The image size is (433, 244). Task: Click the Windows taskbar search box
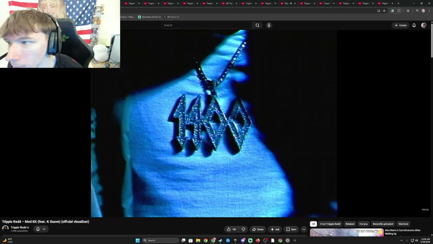click(x=160, y=241)
